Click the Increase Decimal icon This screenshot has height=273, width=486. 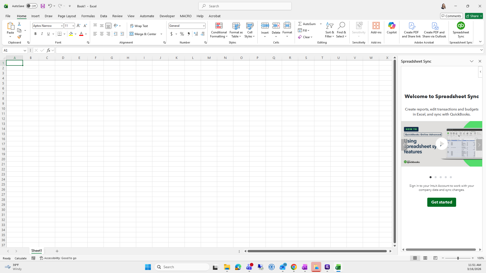[x=196, y=34]
